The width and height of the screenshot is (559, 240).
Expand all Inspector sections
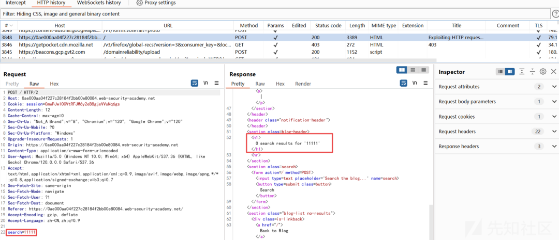click(x=522, y=71)
